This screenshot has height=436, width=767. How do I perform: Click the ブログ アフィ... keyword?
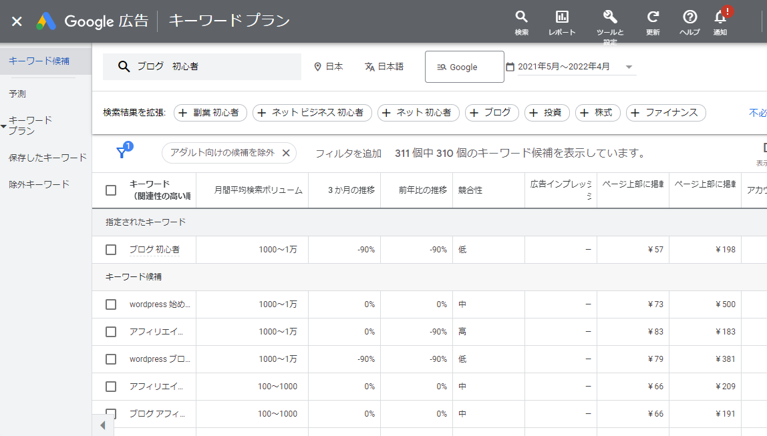157,414
